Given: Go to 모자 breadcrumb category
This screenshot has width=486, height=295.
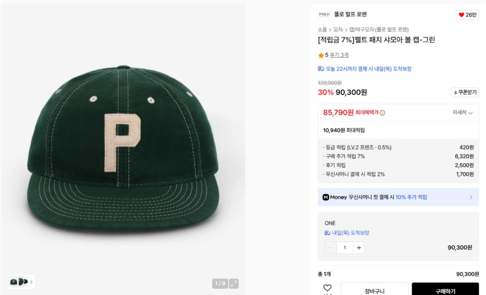Looking at the screenshot, I should (x=338, y=30).
